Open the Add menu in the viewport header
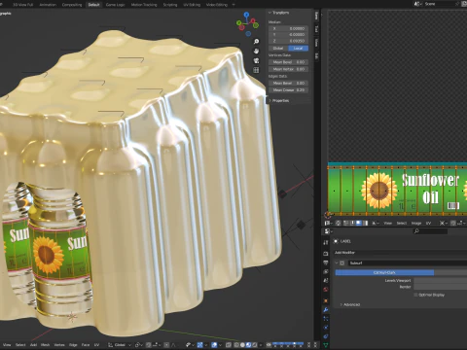This screenshot has width=467, height=350. [x=33, y=345]
